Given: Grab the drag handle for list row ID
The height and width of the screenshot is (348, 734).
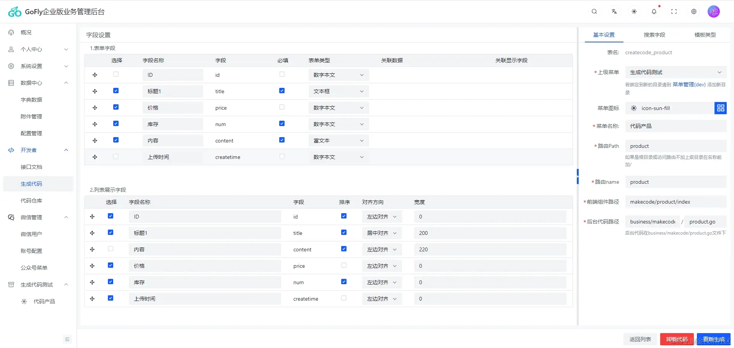Looking at the screenshot, I should [x=92, y=217].
